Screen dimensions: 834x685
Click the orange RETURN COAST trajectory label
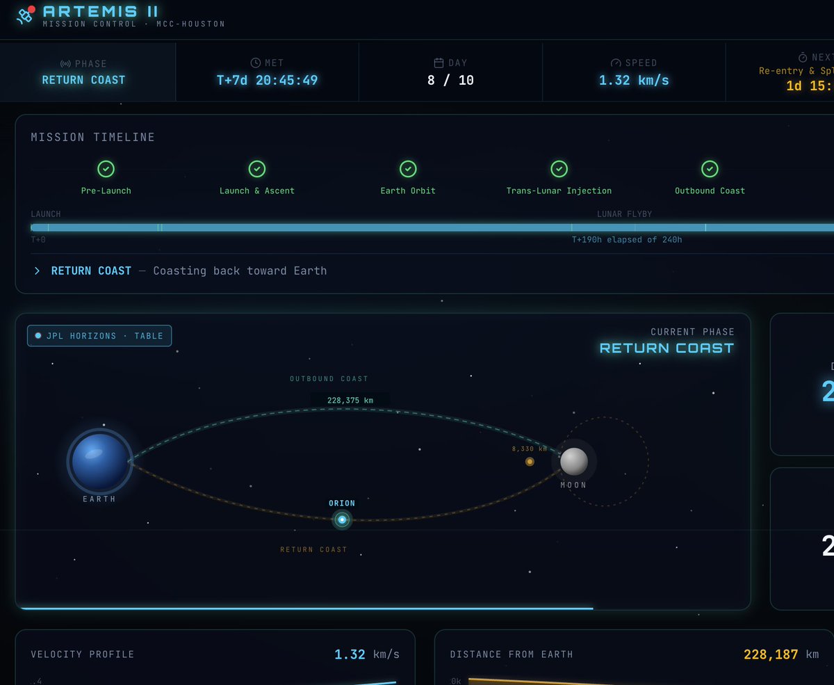click(x=313, y=549)
